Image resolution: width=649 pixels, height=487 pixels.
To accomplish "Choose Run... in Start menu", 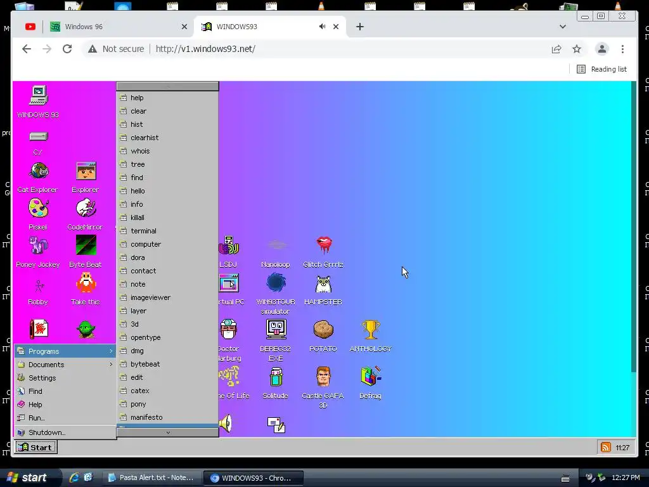I will coord(65,418).
